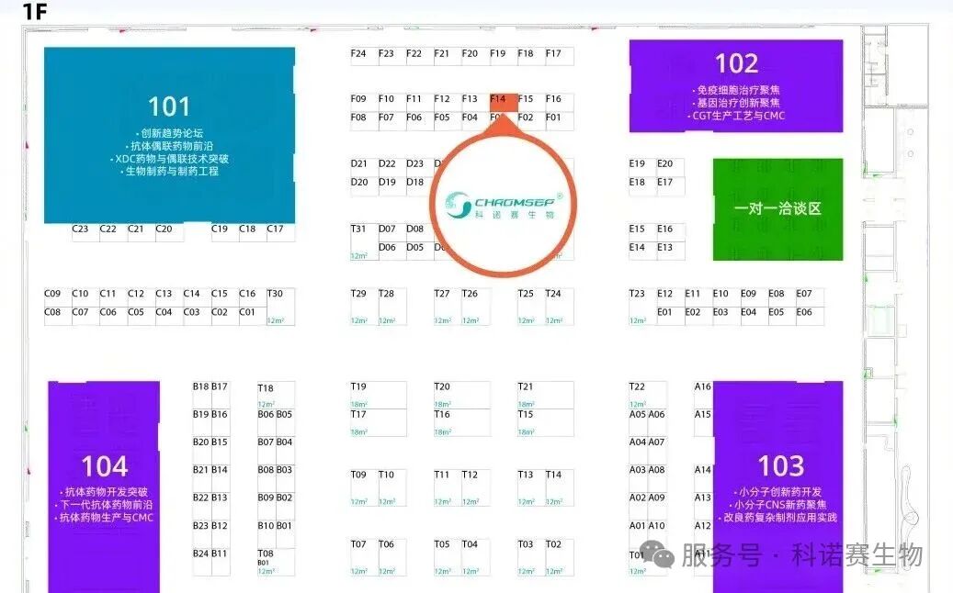This screenshot has width=953, height=593.
Task: Click booth C13
Action: [170, 297]
